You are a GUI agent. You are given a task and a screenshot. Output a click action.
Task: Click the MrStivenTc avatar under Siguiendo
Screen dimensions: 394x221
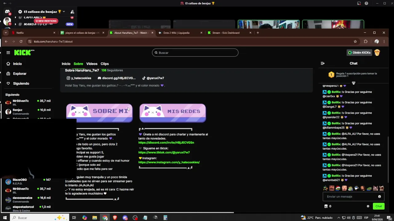point(8,103)
